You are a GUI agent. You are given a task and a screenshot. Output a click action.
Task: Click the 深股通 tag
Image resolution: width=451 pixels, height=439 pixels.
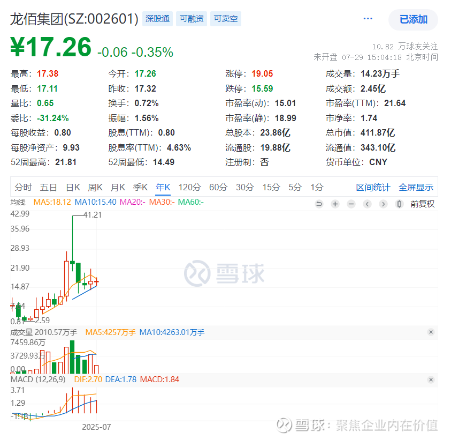(x=157, y=19)
